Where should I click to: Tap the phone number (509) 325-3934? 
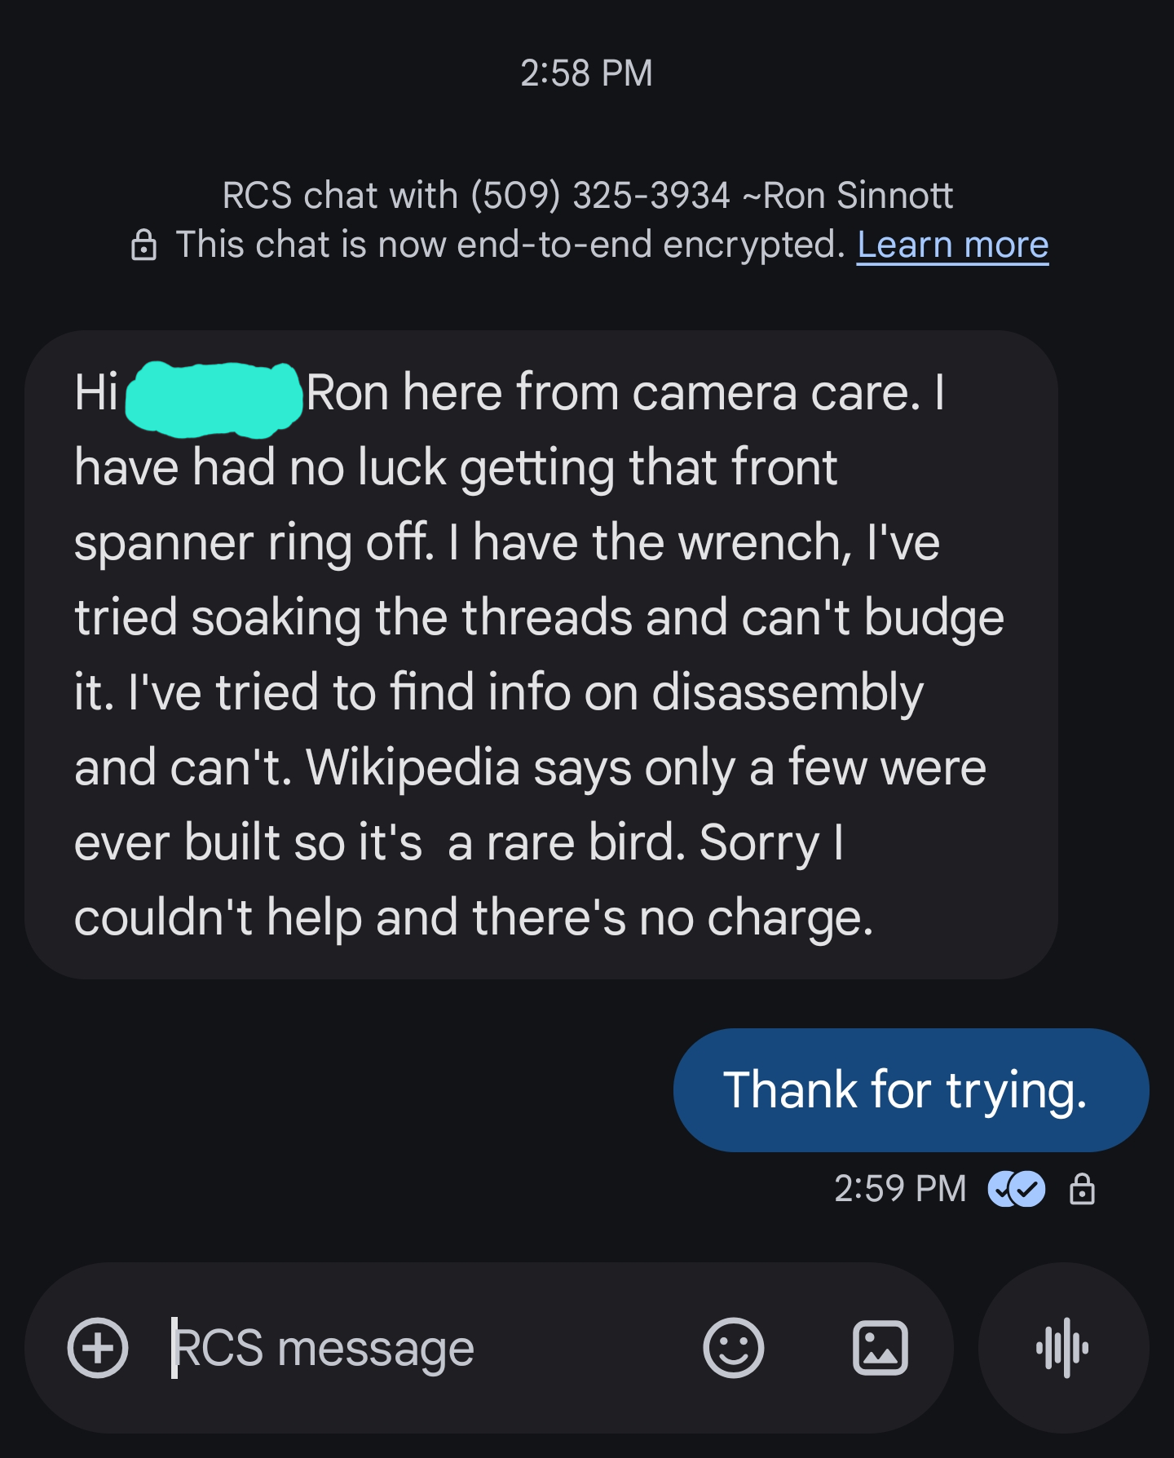pyautogui.click(x=600, y=196)
